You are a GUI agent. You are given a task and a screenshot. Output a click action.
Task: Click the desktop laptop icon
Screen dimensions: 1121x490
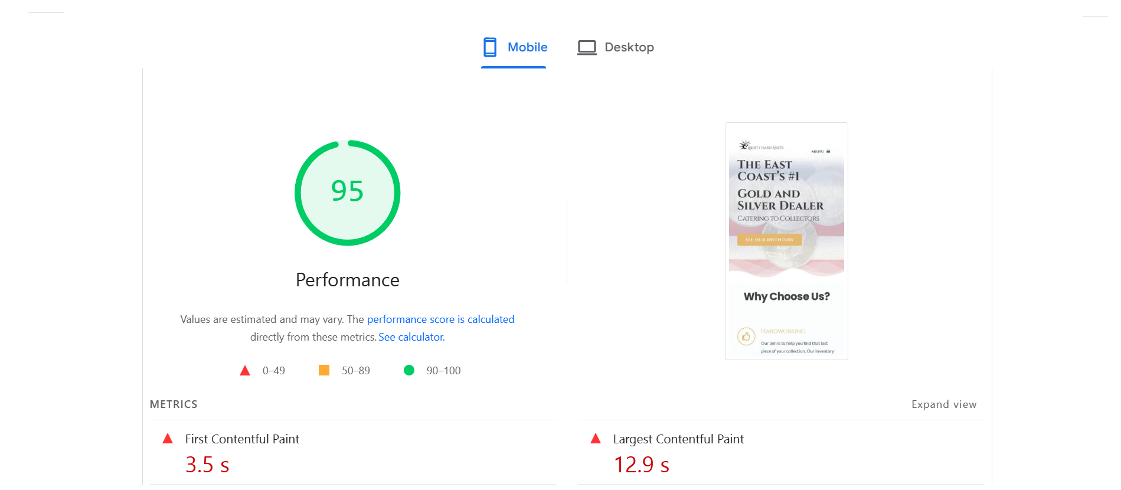coord(586,47)
